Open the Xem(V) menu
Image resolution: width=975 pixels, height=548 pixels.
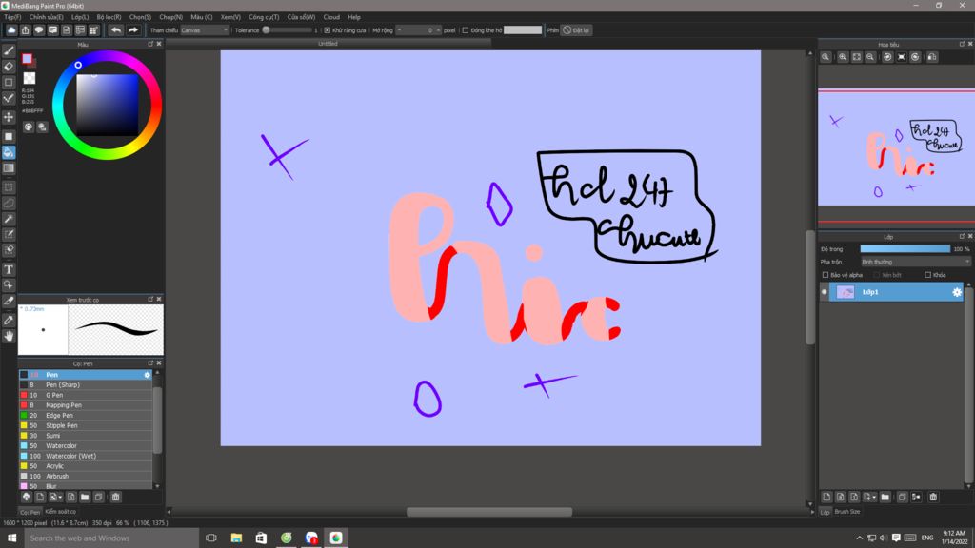[x=230, y=17]
